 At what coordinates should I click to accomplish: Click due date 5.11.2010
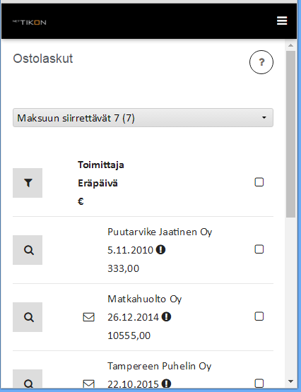pyautogui.click(x=130, y=250)
